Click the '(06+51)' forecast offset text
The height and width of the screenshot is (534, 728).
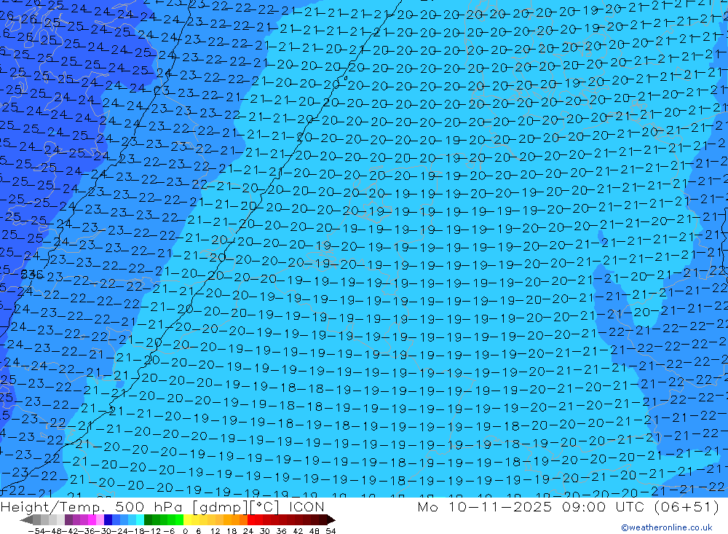coord(687,507)
